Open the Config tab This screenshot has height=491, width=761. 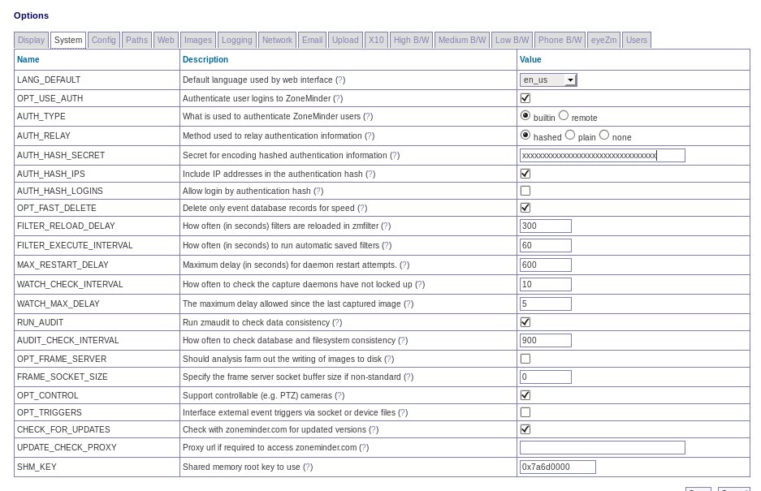tap(104, 41)
